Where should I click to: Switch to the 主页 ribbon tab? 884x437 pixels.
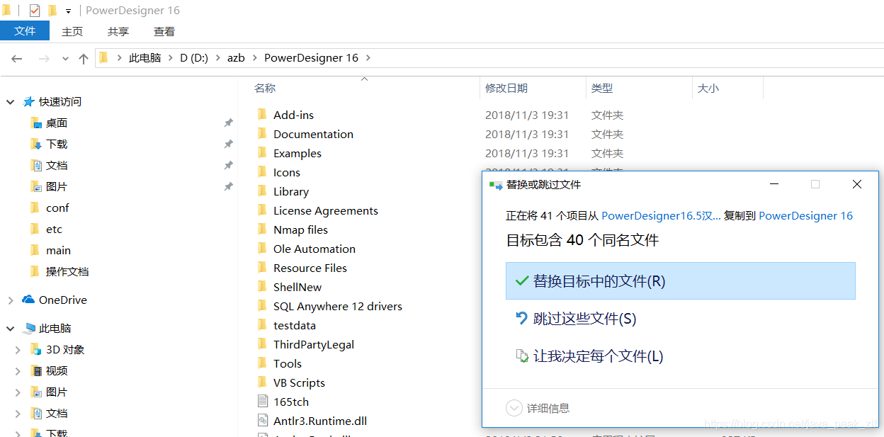coord(72,31)
